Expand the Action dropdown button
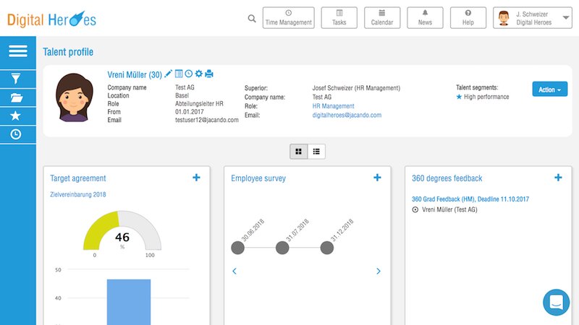Image resolution: width=579 pixels, height=325 pixels. pos(549,90)
